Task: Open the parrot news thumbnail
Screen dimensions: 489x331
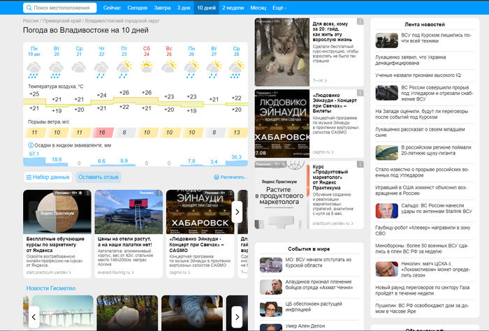Action: click(192, 313)
